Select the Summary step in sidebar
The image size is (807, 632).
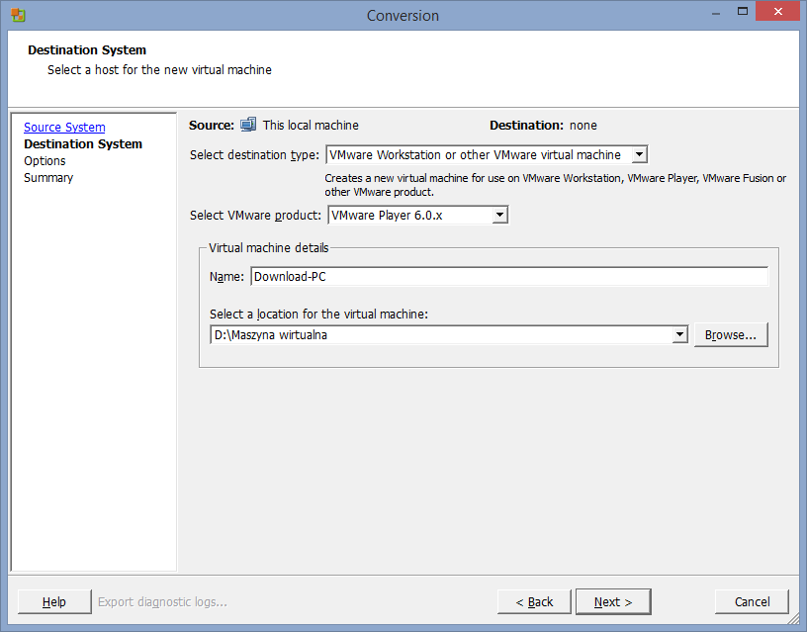click(x=48, y=178)
